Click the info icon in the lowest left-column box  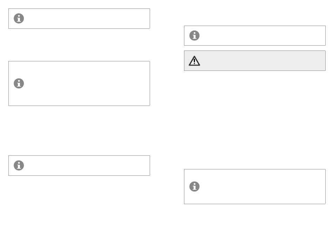pos(19,166)
